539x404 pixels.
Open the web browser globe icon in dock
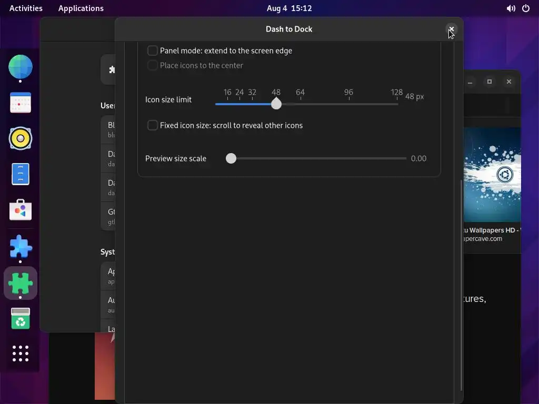(21, 67)
